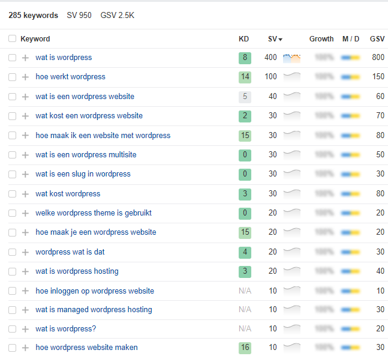Viewport: 388px width, 356px height.
Task: Open 'wat is managed wordpress hosting' link
Action: 94,310
